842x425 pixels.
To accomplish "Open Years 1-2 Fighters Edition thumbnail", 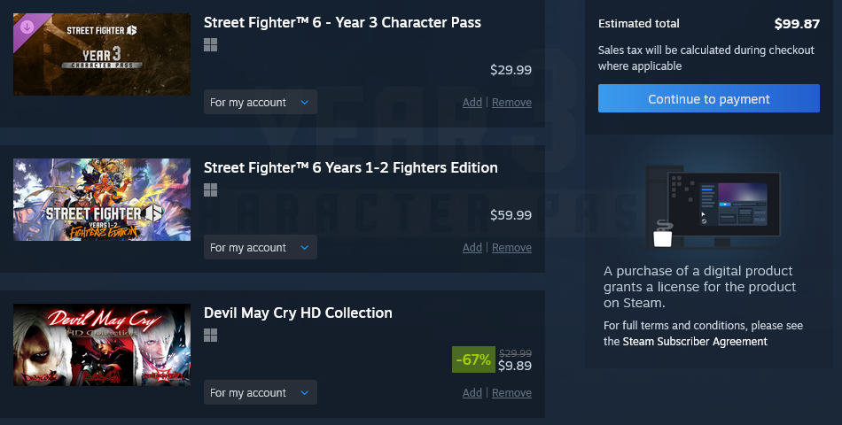I will coord(102,199).
